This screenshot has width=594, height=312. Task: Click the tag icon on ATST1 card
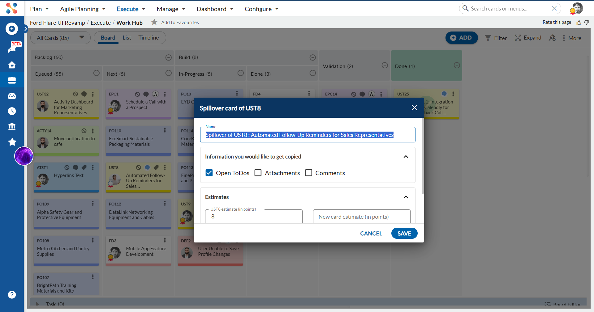[x=84, y=167]
